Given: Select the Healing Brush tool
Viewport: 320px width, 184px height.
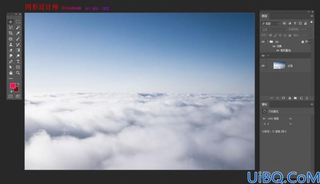Looking at the screenshot, I should 10,39.
